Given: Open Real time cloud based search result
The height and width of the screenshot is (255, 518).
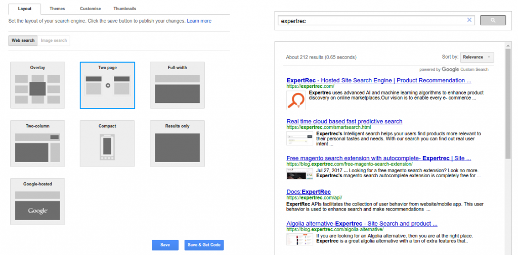Looking at the screenshot, I should (x=344, y=121).
